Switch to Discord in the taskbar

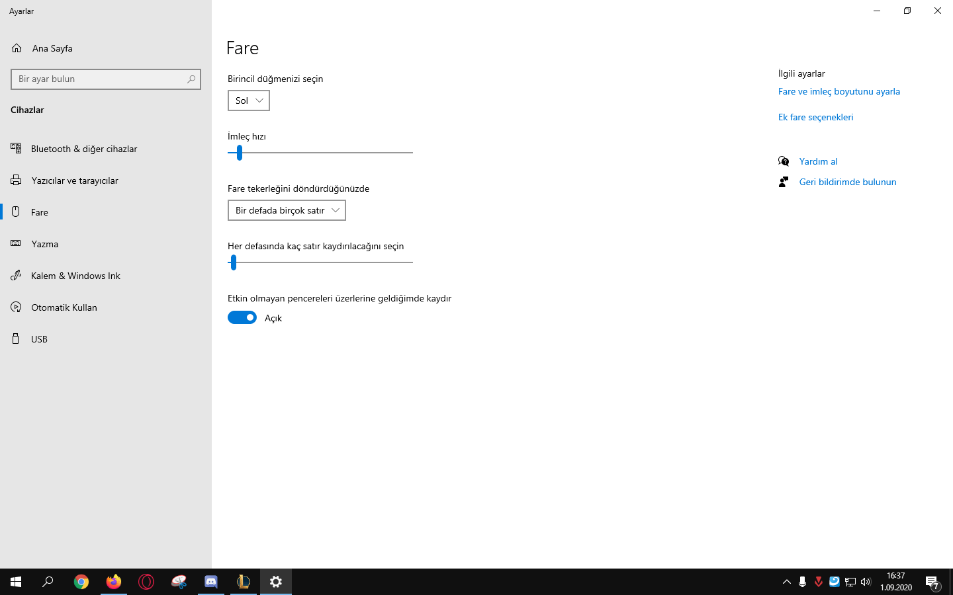click(x=211, y=582)
